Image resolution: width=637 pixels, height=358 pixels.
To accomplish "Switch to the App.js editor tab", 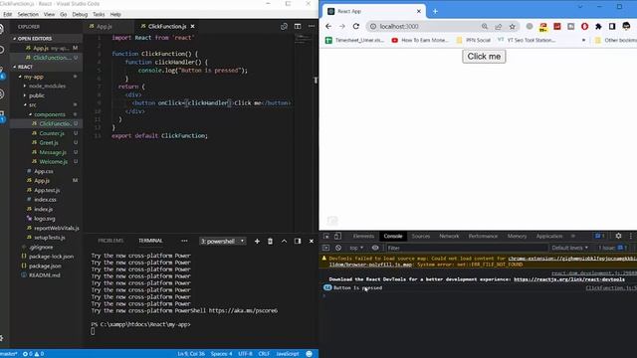I will 104,27.
